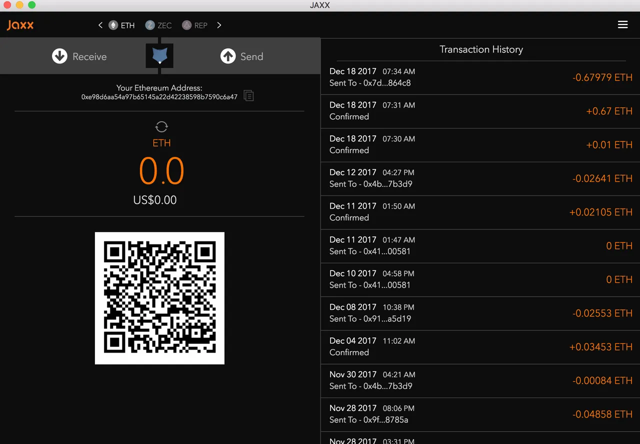Go to previous coin with left chevron
640x444 pixels.
click(x=100, y=25)
